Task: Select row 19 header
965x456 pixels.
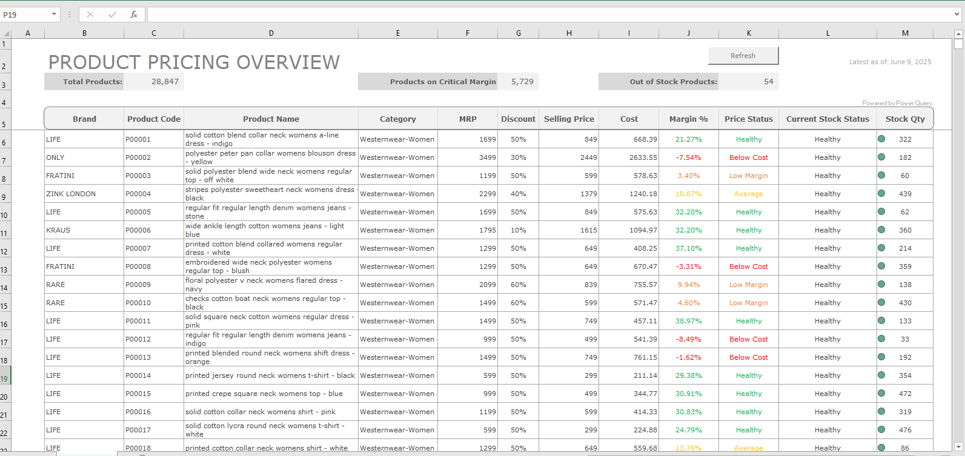Action: click(5, 375)
